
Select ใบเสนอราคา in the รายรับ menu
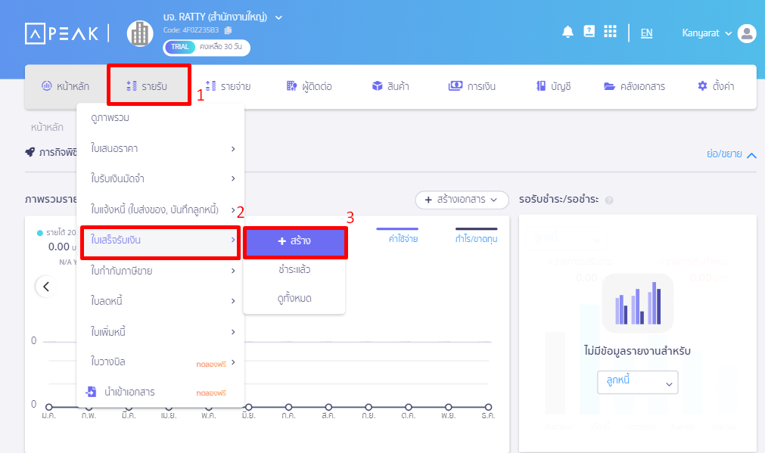(x=160, y=148)
